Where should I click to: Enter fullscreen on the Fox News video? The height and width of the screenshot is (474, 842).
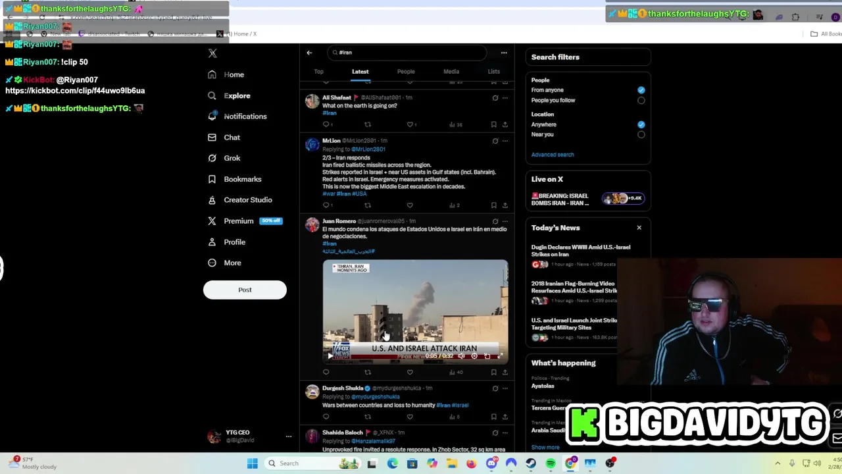pyautogui.click(x=501, y=356)
